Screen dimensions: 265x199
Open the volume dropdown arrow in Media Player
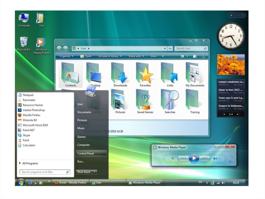click(x=220, y=159)
